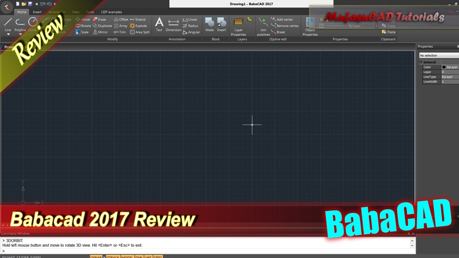The width and height of the screenshot is (459, 258).
Task: Insert a block
Action: (x=222, y=25)
